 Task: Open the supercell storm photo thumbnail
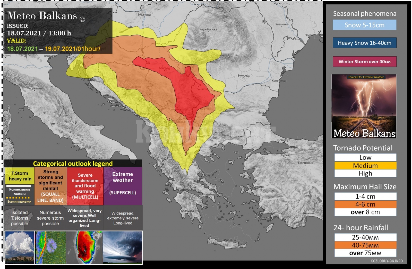click(123, 247)
